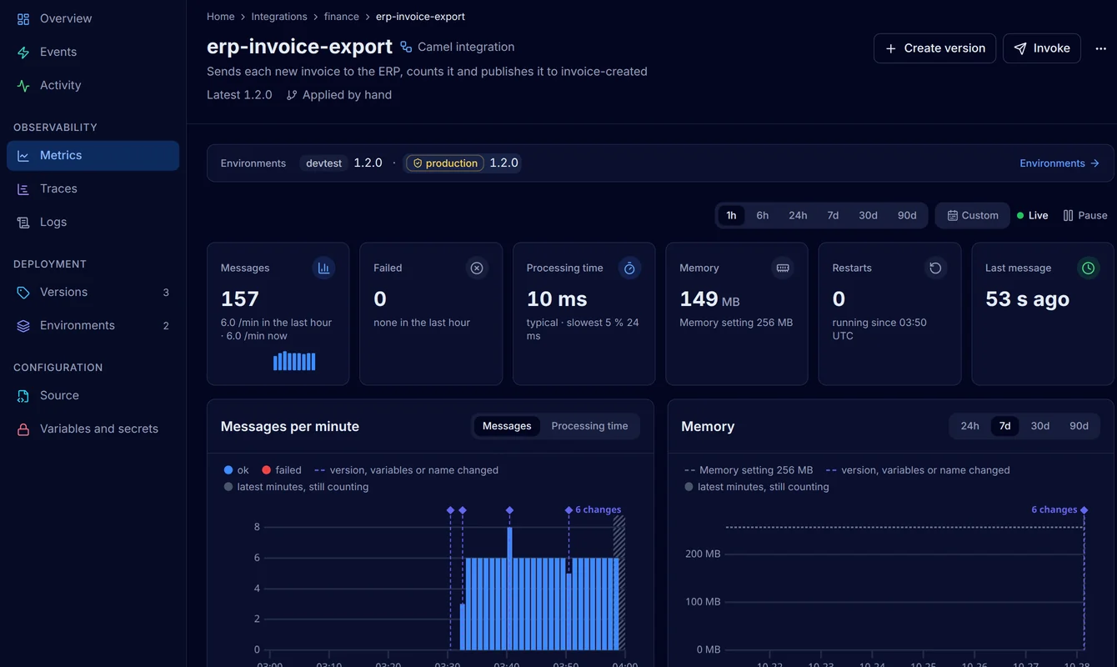Go to Home in breadcrumb
1117x667 pixels.
221,17
